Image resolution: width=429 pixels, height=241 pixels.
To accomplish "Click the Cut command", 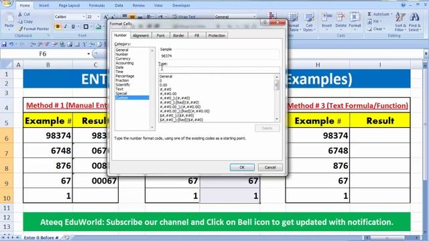I will click(x=24, y=14).
